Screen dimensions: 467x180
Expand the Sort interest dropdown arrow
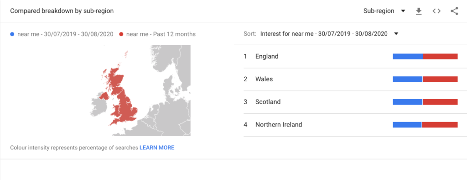click(x=396, y=34)
